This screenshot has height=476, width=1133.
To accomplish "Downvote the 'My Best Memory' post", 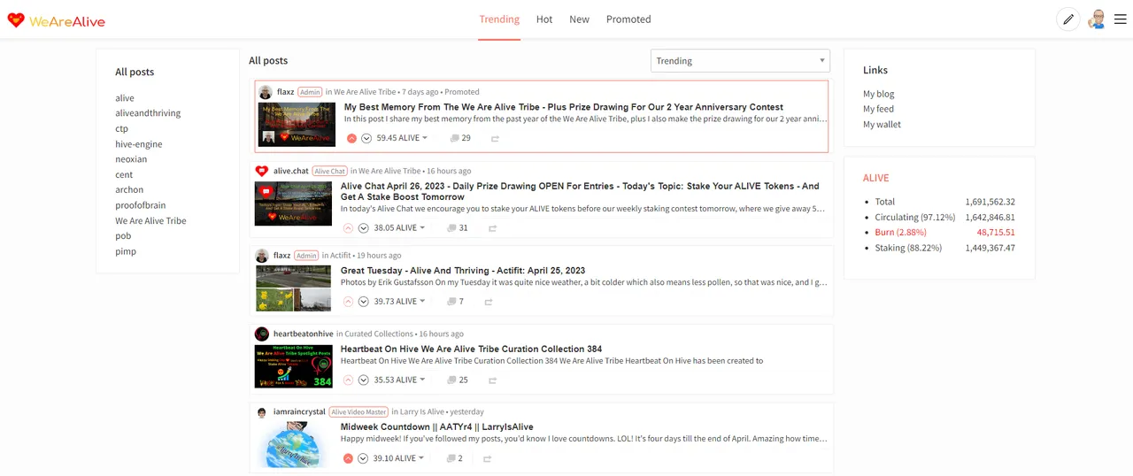I will coord(366,138).
